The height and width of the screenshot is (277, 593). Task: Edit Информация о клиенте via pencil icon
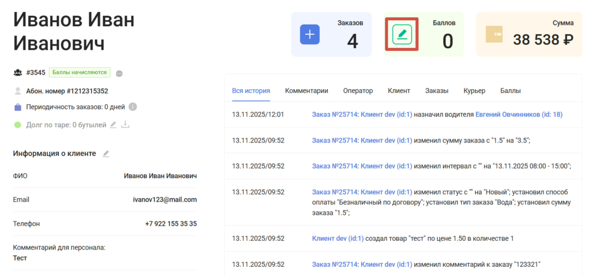coord(106,154)
